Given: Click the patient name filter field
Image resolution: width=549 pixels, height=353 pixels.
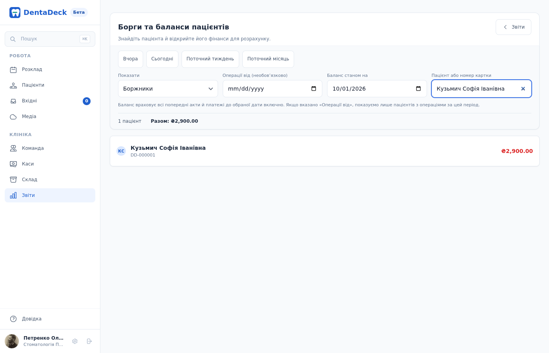Looking at the screenshot, I should tap(482, 89).
